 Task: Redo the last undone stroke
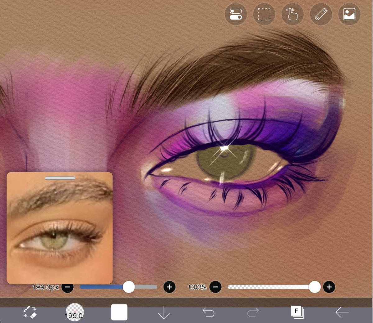(253, 312)
